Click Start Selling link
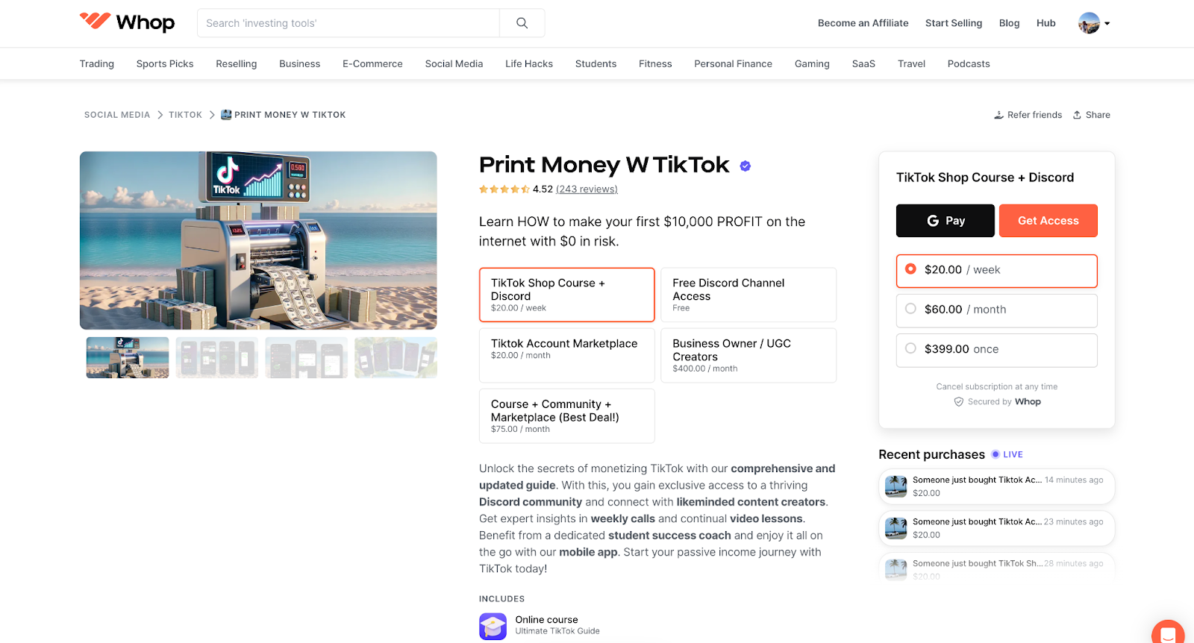Screen dimensions: 1194x643 [954, 23]
